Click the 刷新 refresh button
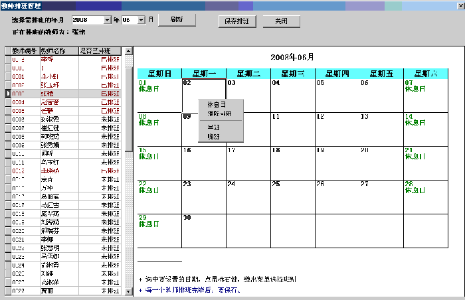 coord(177,19)
